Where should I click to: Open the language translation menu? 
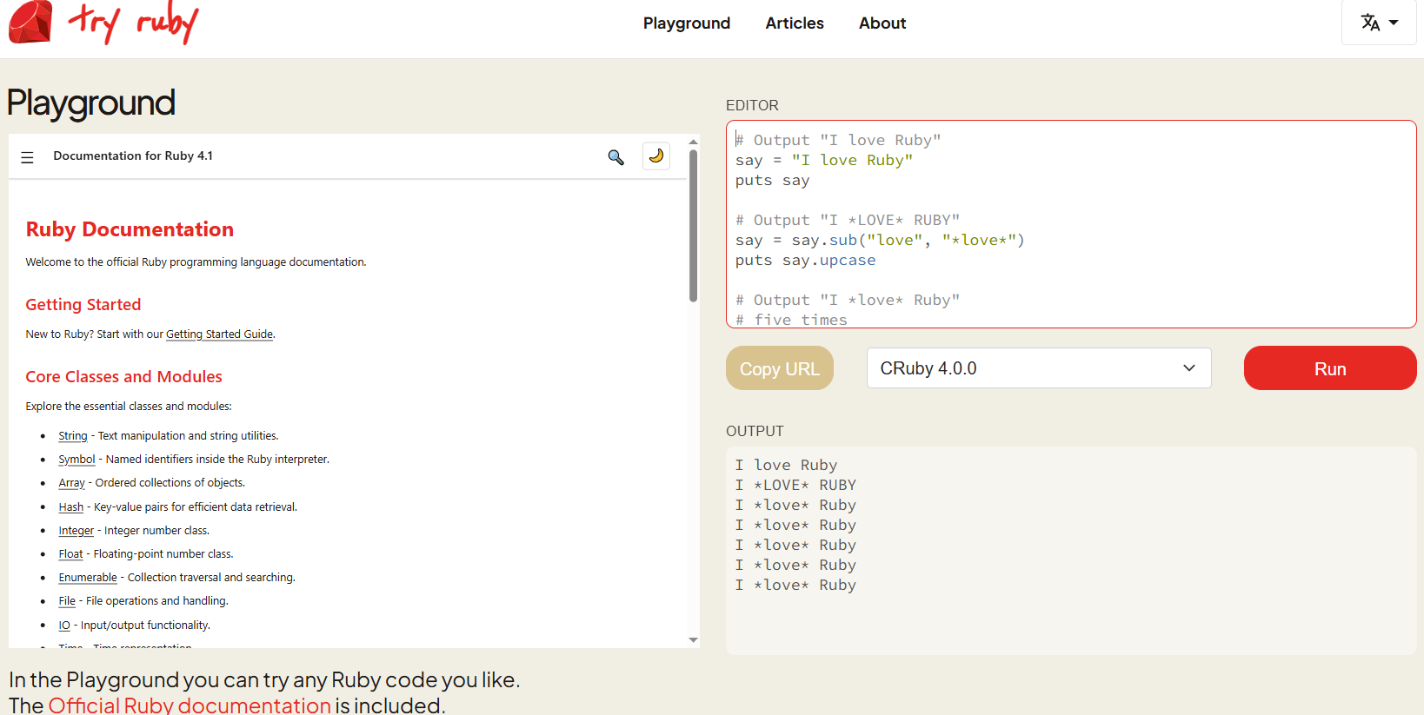coord(1379,23)
